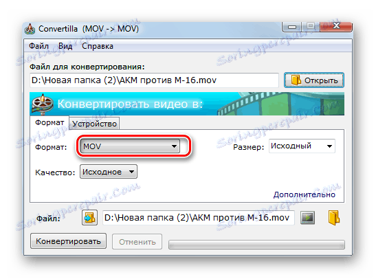Viewport: 376px width, 279px height.
Task: Click the maximize window button
Action: (x=311, y=26)
